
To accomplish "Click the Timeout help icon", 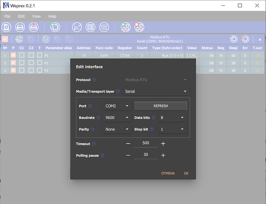I will point(94,144).
